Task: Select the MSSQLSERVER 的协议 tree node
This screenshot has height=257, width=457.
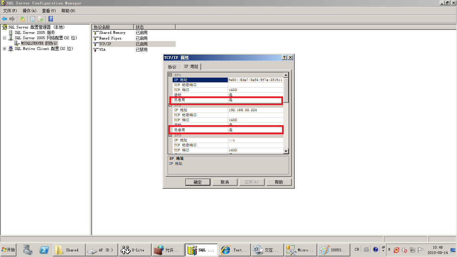Action: pyautogui.click(x=39, y=43)
